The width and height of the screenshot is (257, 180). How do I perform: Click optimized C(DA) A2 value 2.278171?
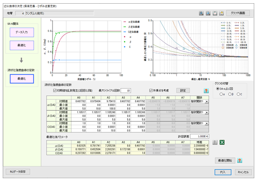tap(109, 153)
